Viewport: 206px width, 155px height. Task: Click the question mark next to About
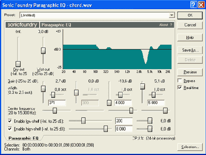pos(171,25)
